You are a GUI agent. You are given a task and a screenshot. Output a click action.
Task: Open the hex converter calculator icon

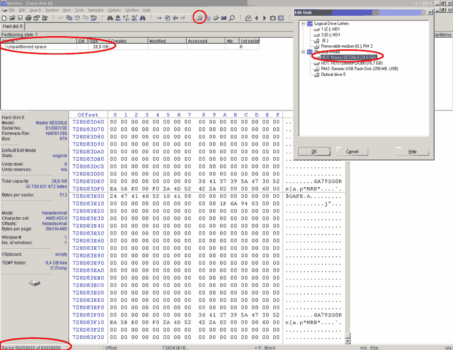pos(247,17)
